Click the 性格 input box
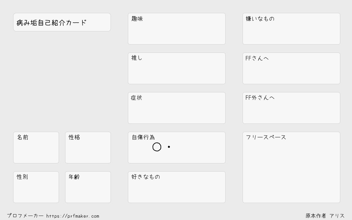The width and height of the screenshot is (352, 220). 88,148
